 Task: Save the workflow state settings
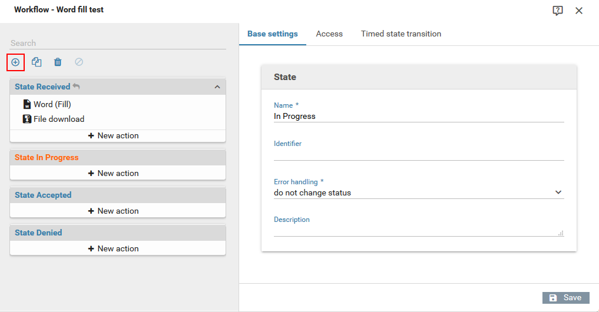coord(565,298)
